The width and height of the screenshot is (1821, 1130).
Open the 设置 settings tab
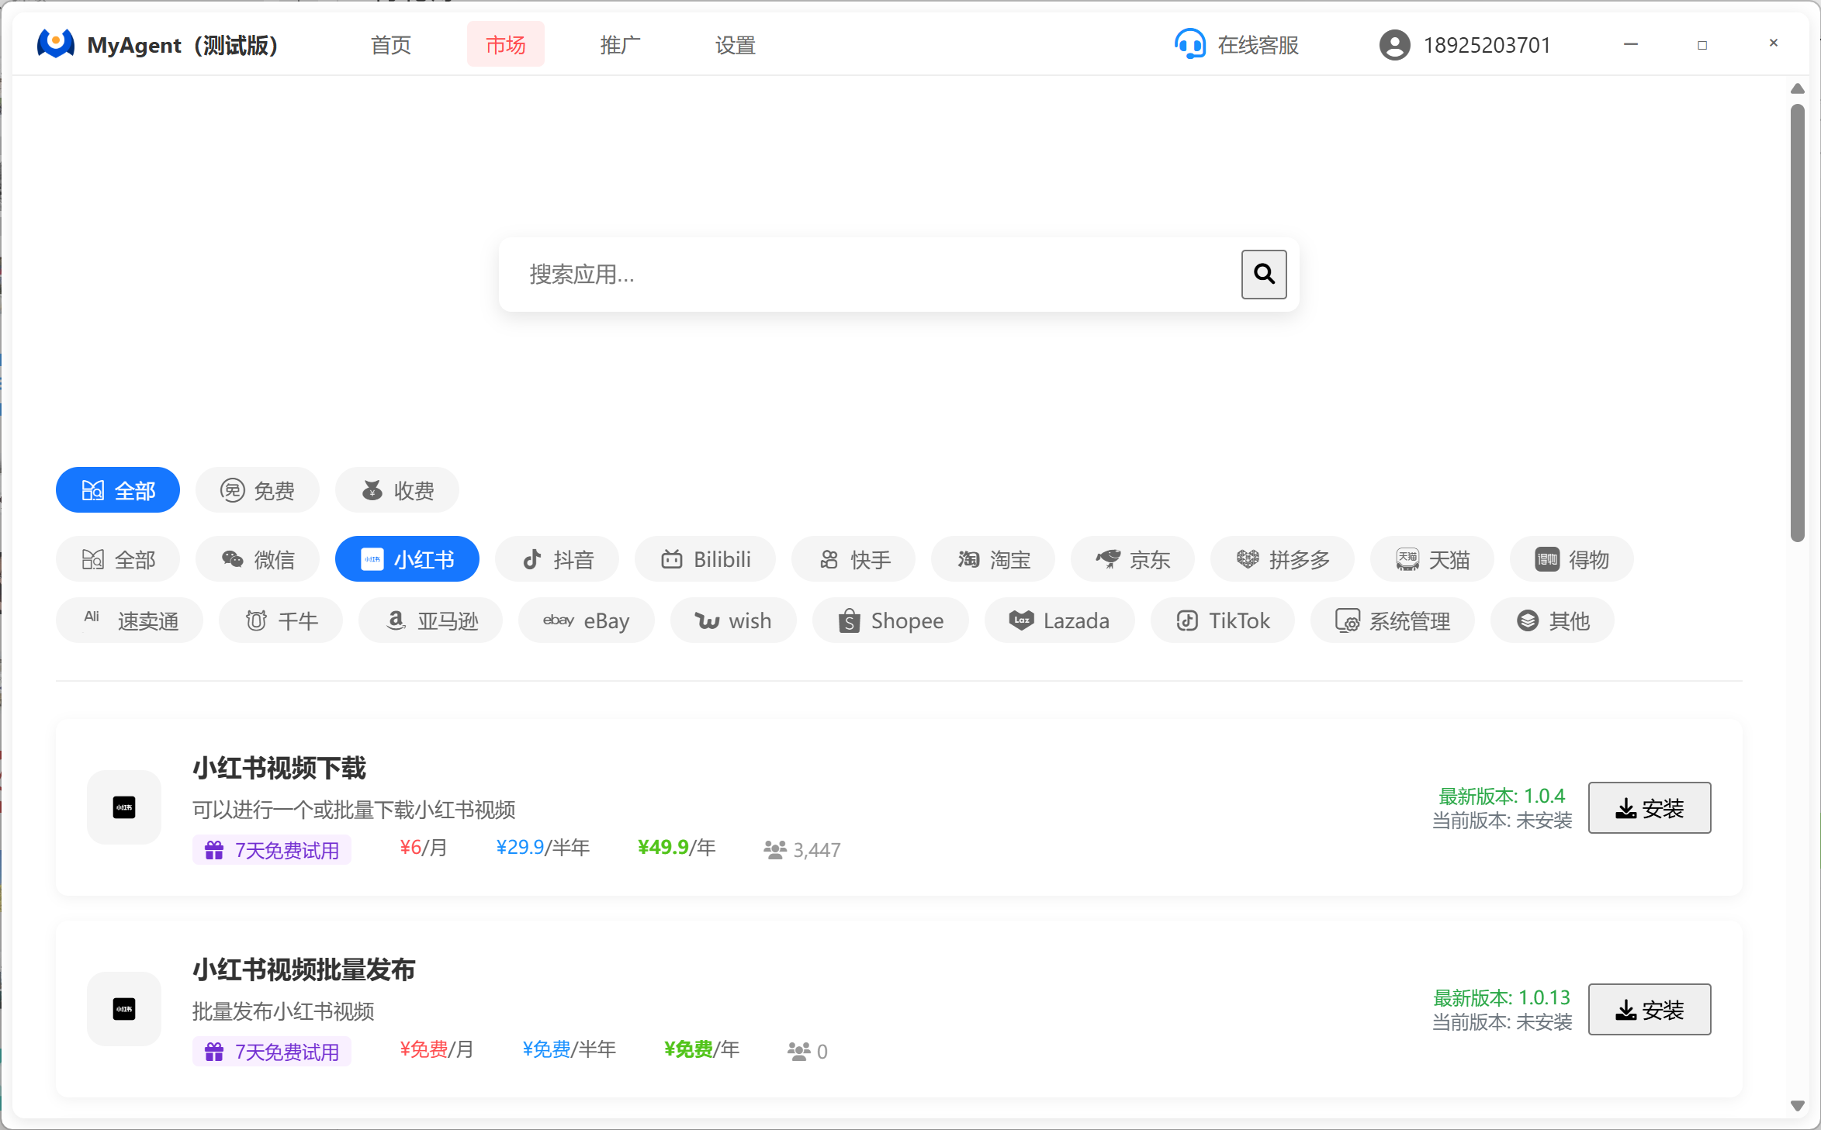coord(735,45)
